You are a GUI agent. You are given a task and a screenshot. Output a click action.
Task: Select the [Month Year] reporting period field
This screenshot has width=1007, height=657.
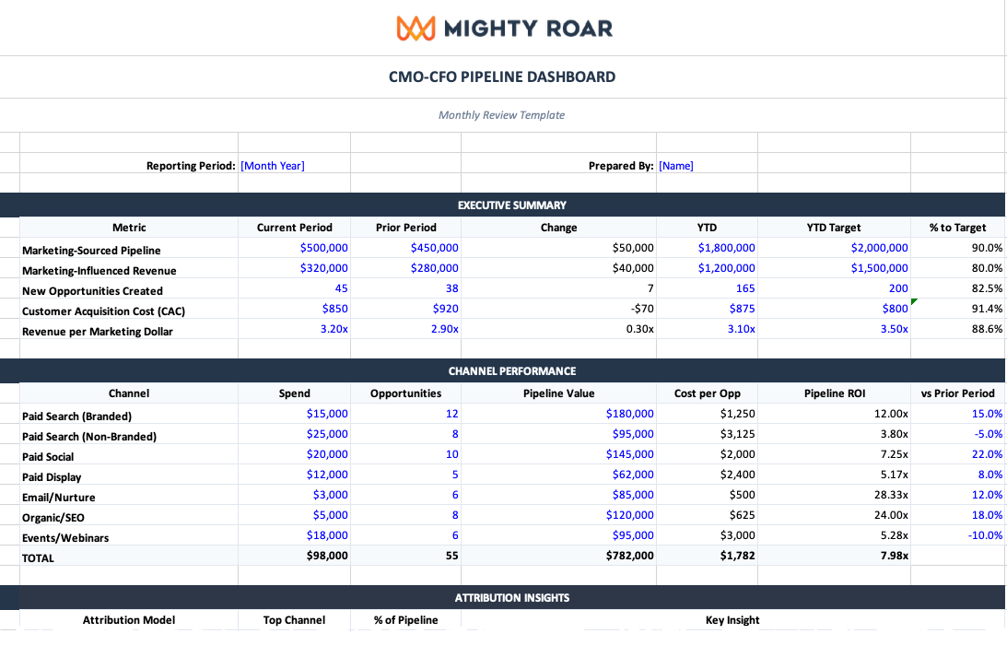pyautogui.click(x=272, y=165)
